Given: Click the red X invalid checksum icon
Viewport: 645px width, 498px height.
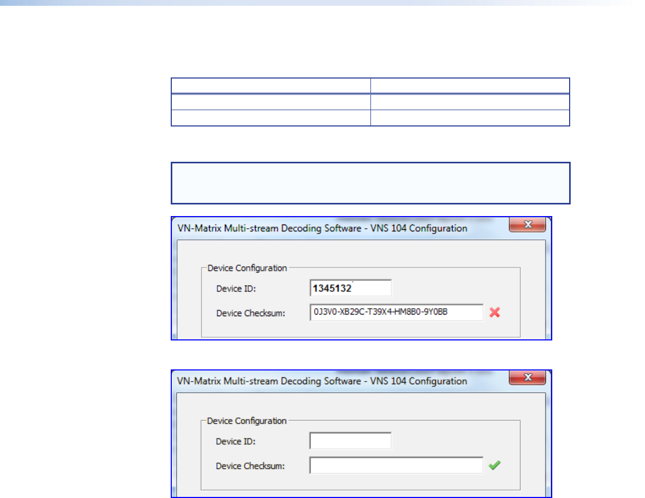Looking at the screenshot, I should coord(494,313).
